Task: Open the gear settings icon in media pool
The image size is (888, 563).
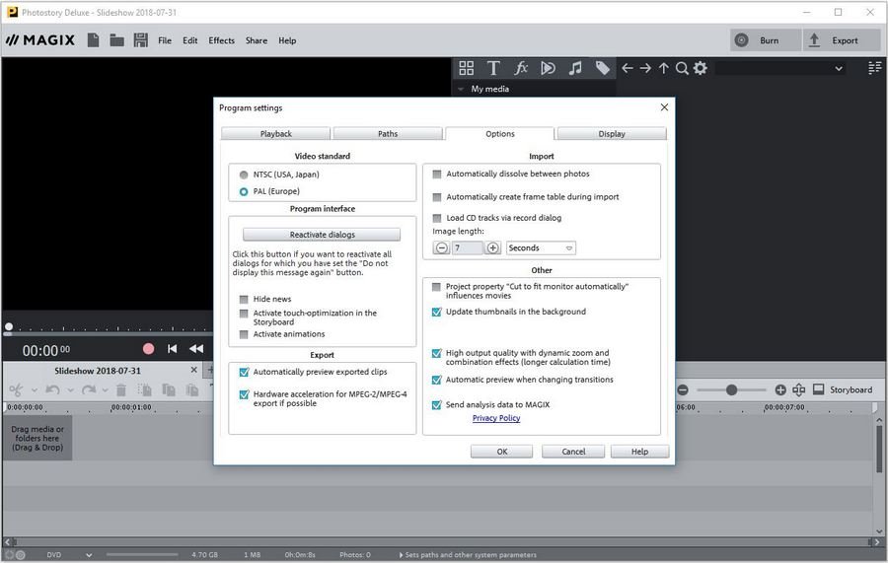Action: (701, 68)
